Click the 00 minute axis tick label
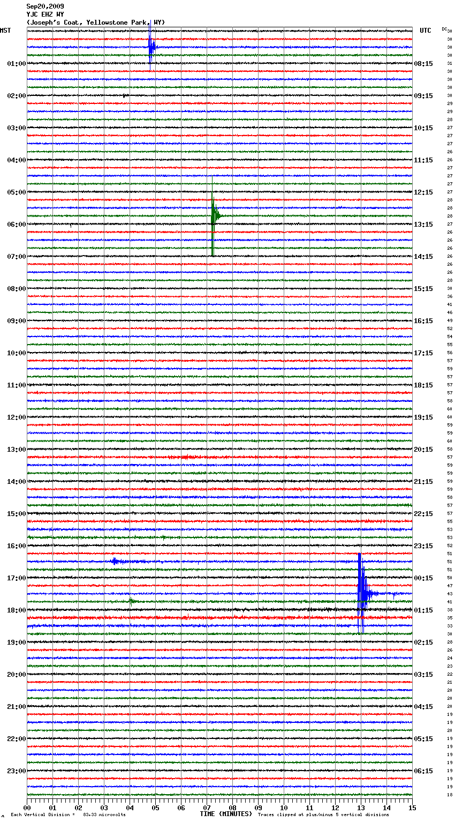 point(27,808)
